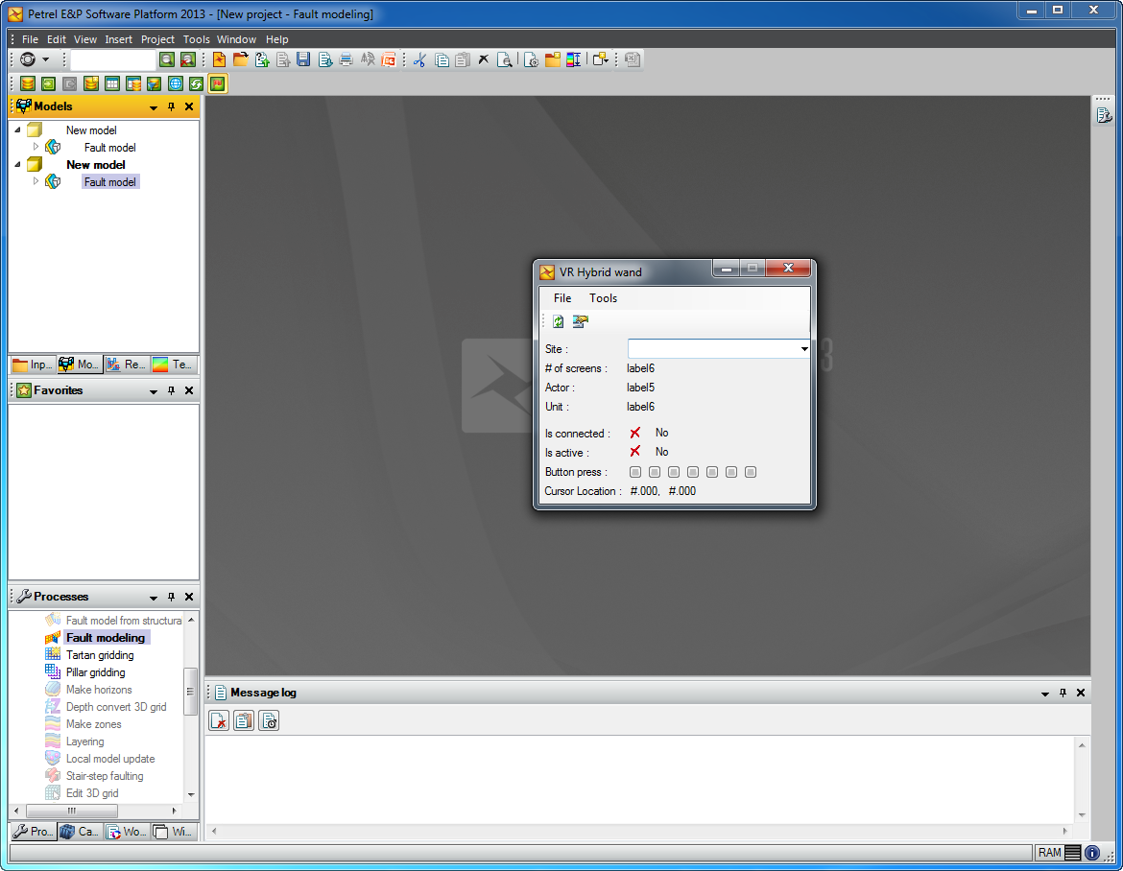The width and height of the screenshot is (1123, 871).
Task: Toggle auto-hide pin on Models panel
Action: pyautogui.click(x=171, y=106)
